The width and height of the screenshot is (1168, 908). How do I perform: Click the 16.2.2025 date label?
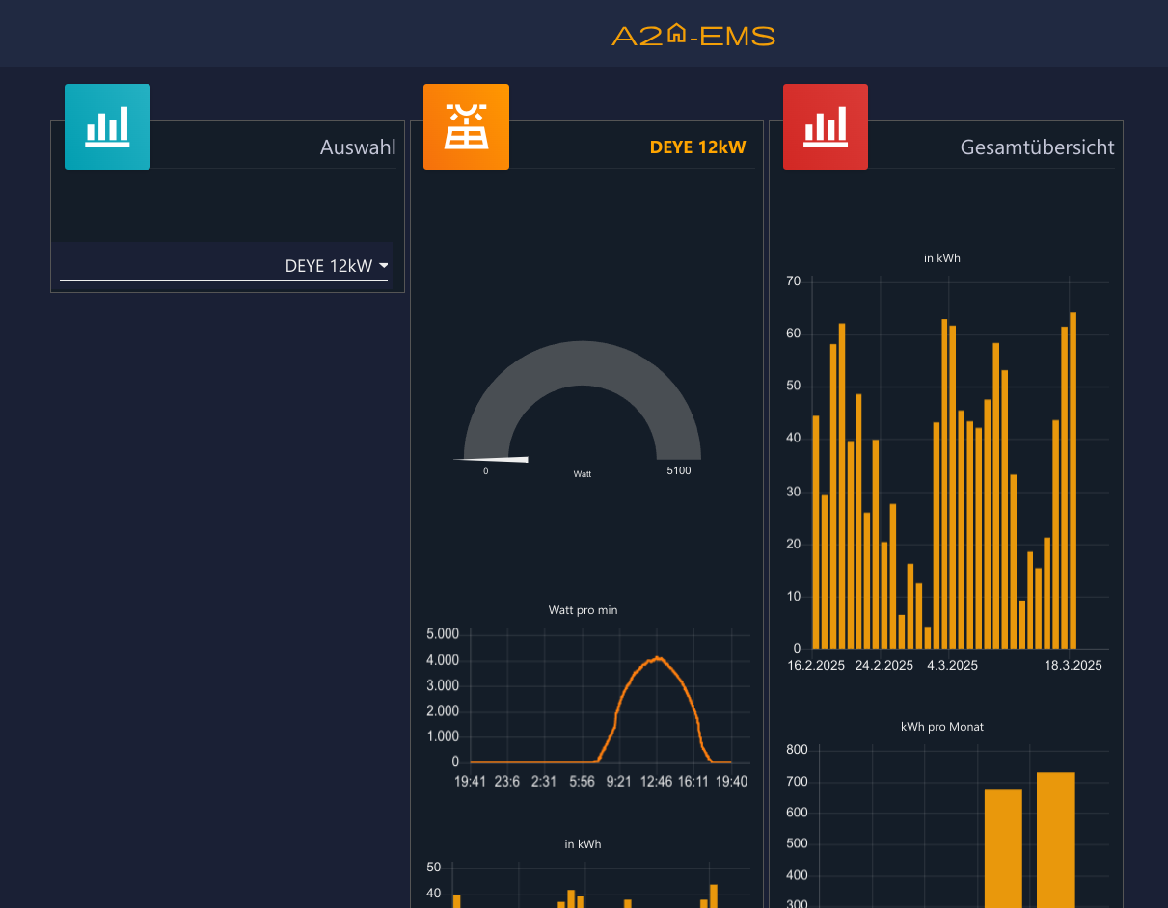click(816, 666)
